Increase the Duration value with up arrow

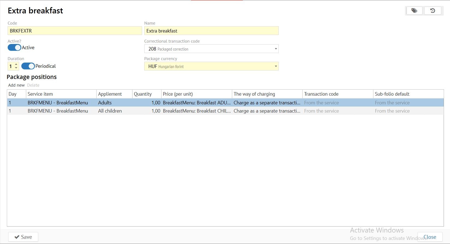pos(16,64)
